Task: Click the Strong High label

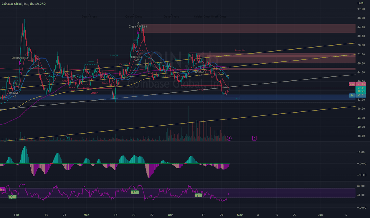Action: 240,50
